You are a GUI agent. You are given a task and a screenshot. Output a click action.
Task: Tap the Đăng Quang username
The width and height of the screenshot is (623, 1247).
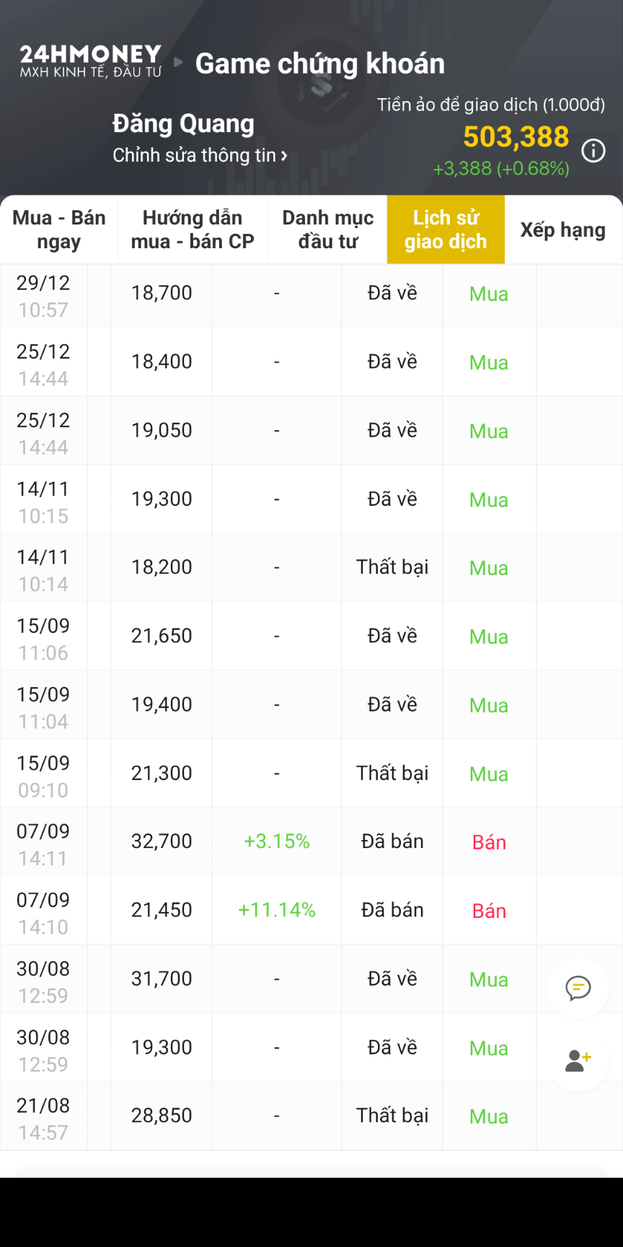pos(183,123)
